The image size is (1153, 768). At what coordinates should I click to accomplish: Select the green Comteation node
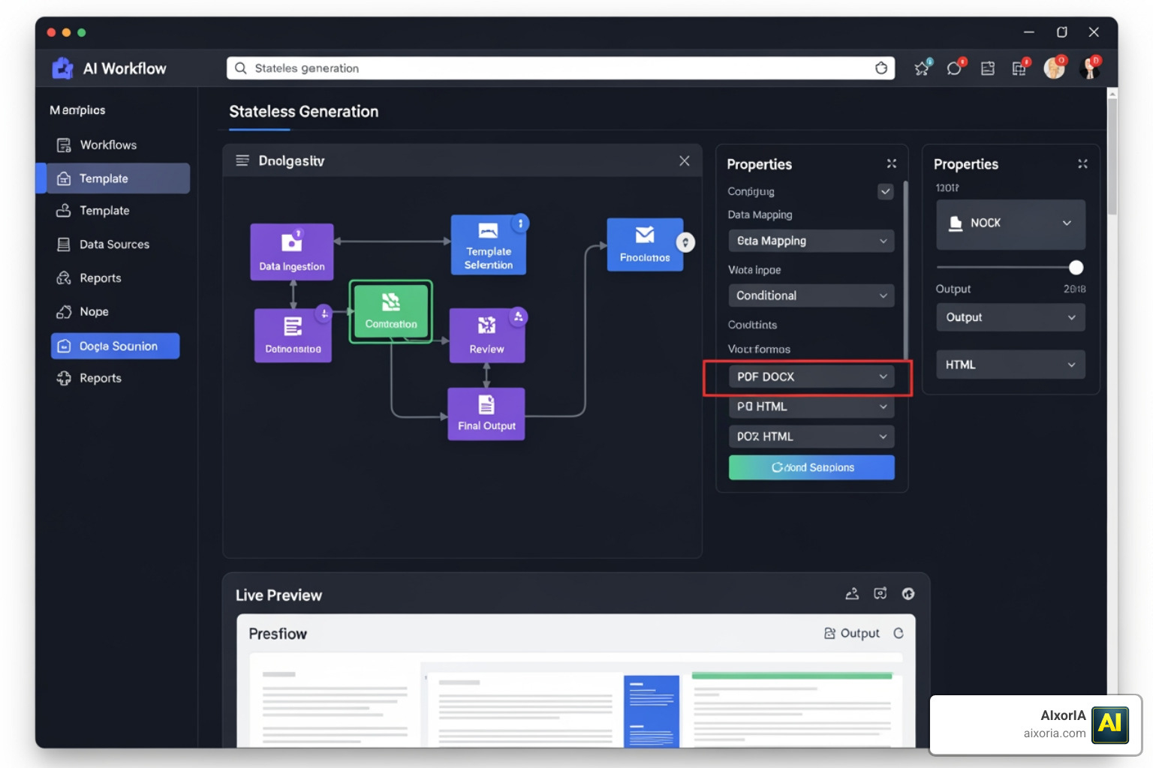390,311
